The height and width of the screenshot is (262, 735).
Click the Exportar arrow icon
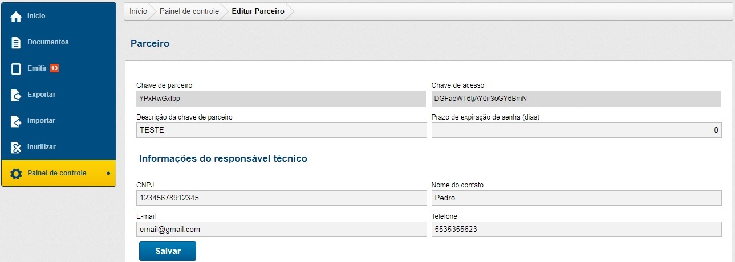click(16, 95)
